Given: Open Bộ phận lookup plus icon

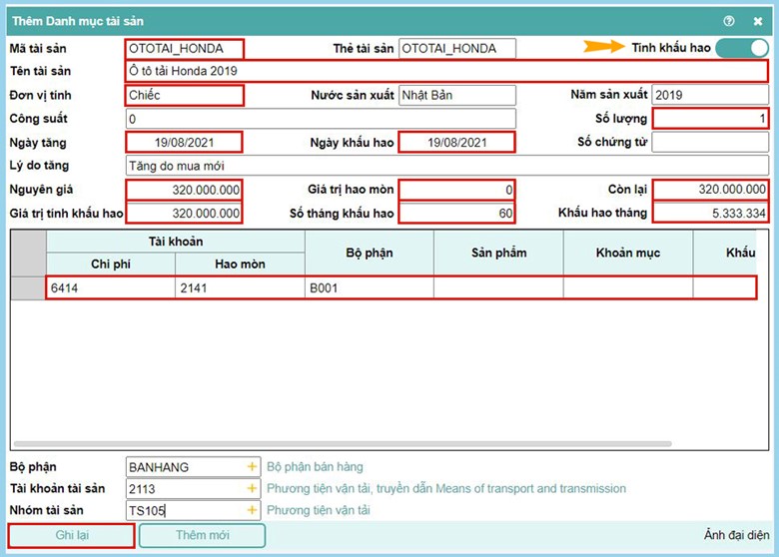Looking at the screenshot, I should click(x=252, y=466).
